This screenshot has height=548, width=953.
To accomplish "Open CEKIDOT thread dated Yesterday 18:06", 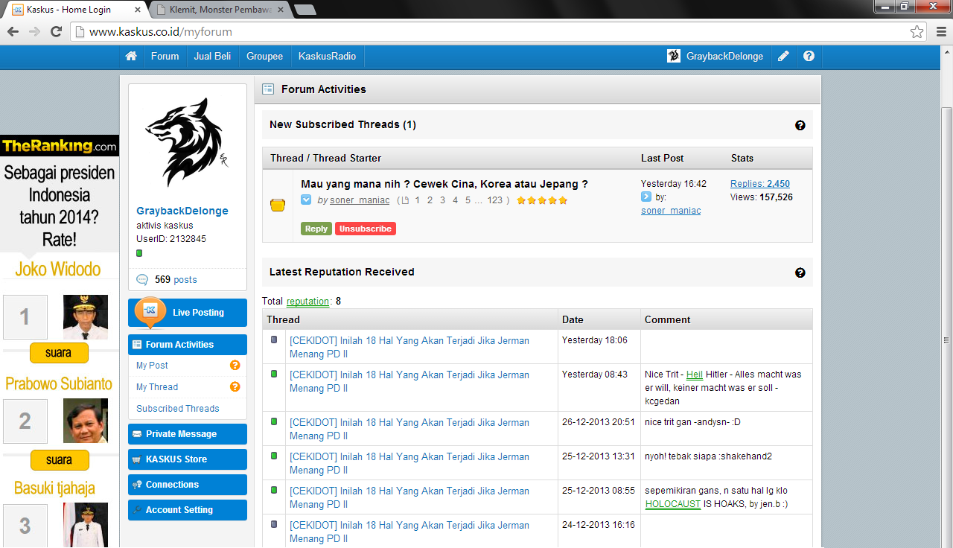I will [x=409, y=347].
